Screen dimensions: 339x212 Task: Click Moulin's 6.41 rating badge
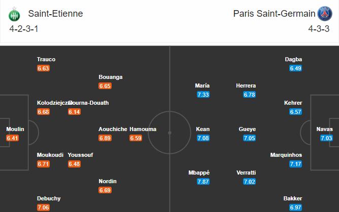point(12,138)
